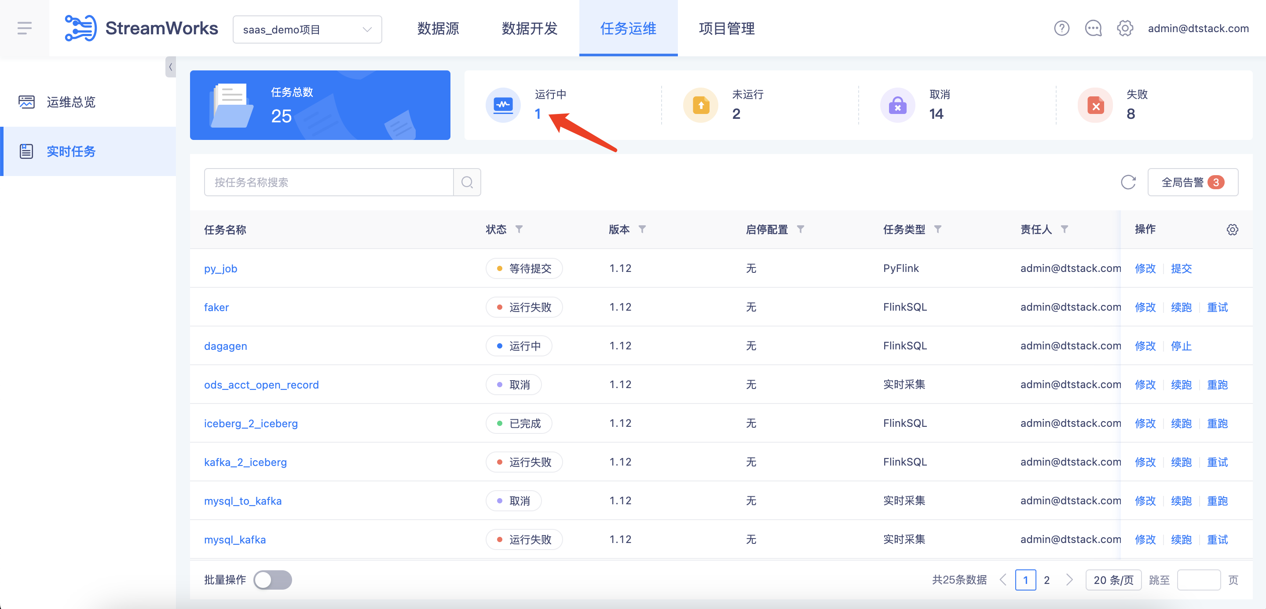Image resolution: width=1266 pixels, height=609 pixels.
Task: Filter by 责任人 column
Action: click(1064, 229)
